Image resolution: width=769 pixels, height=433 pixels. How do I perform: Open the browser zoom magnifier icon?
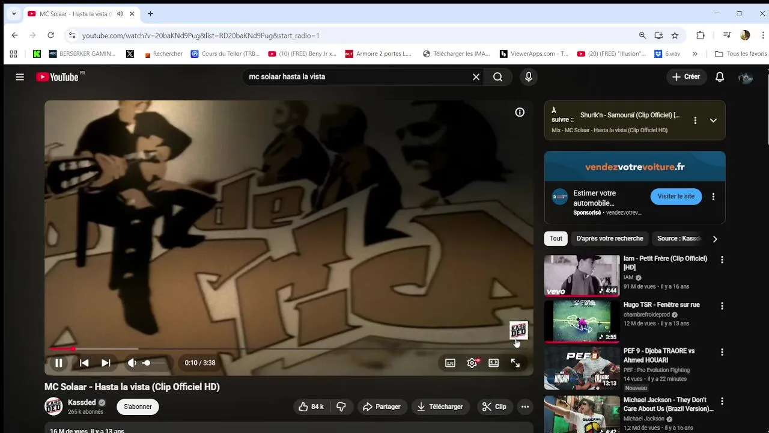click(x=642, y=35)
